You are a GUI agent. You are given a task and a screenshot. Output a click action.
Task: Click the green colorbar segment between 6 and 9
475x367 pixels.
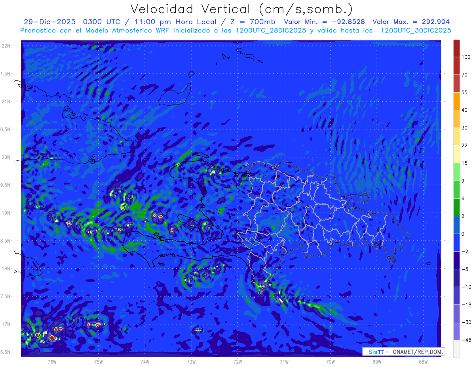coord(456,189)
